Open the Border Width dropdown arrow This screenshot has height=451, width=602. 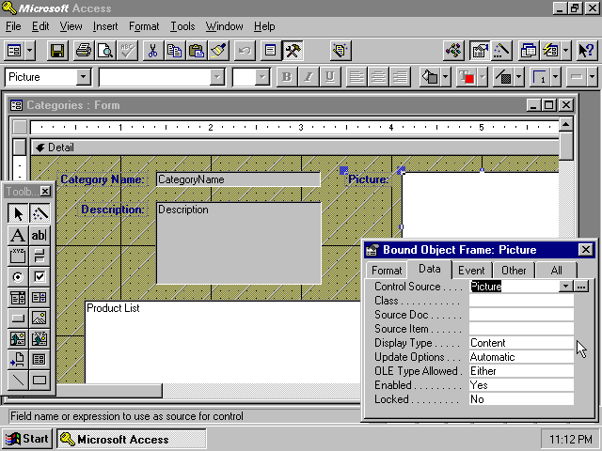(x=556, y=77)
